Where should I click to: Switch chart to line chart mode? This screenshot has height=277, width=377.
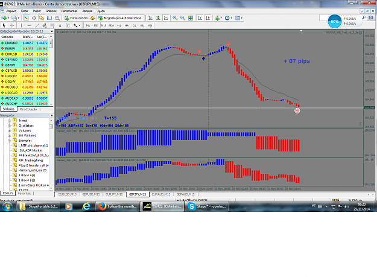(166, 18)
